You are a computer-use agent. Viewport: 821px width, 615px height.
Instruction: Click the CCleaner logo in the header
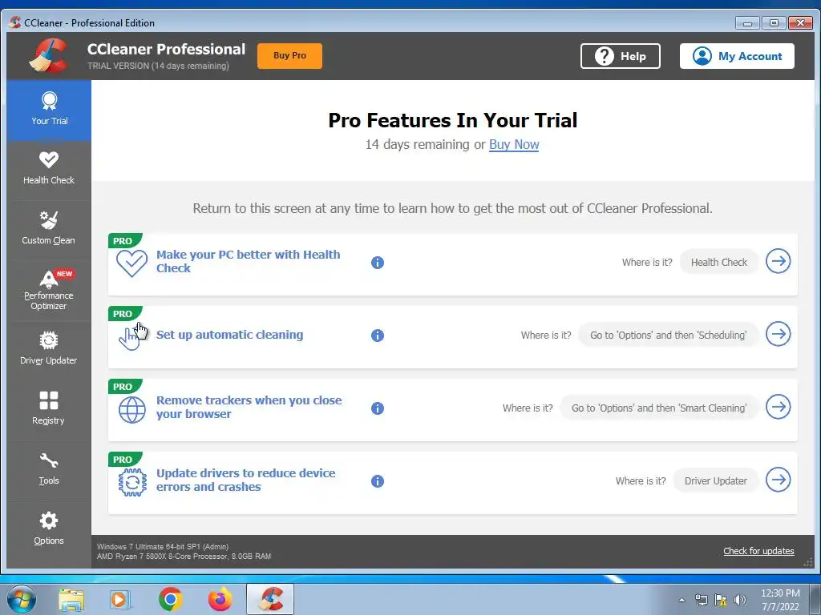(49, 55)
